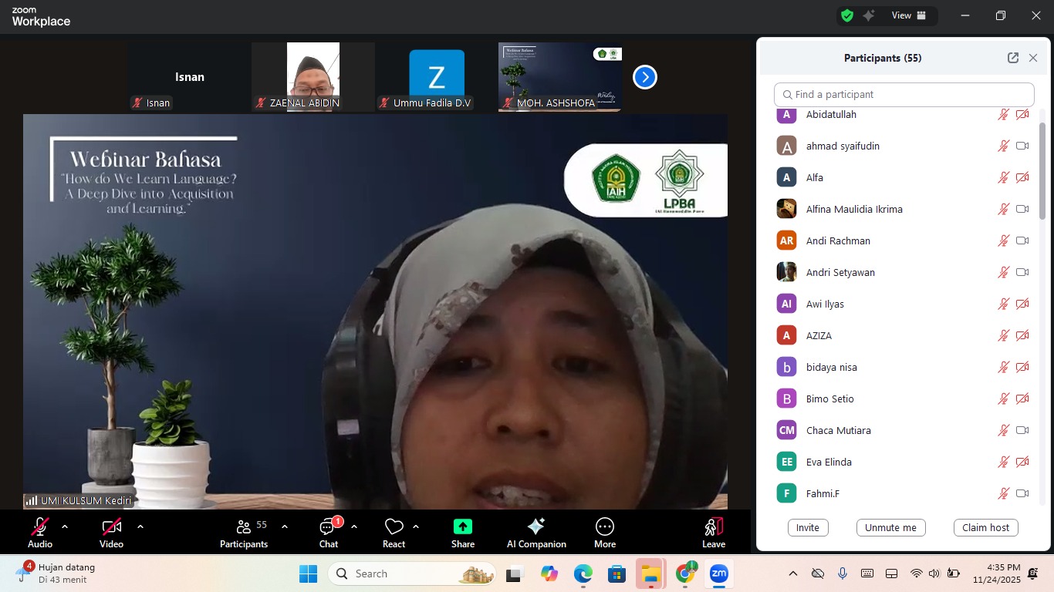This screenshot has height=592, width=1054.
Task: Select Andi Rachman in participants list
Action: click(838, 240)
